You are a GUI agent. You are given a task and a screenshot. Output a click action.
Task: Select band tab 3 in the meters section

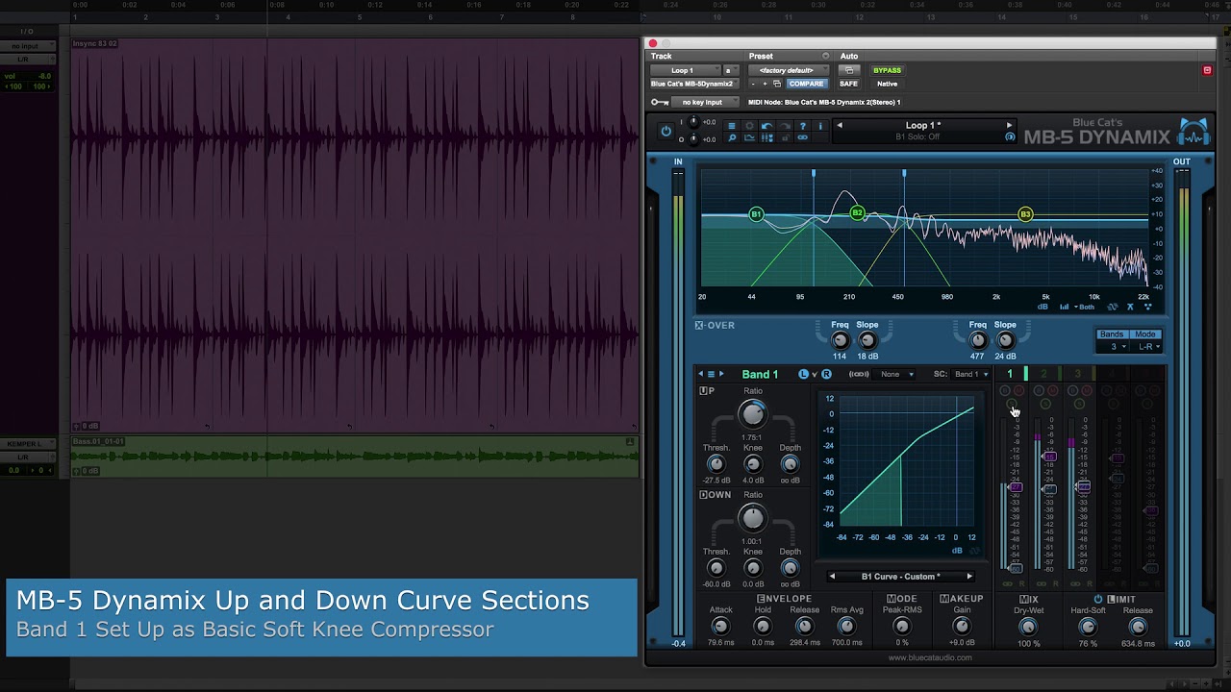pyautogui.click(x=1077, y=374)
